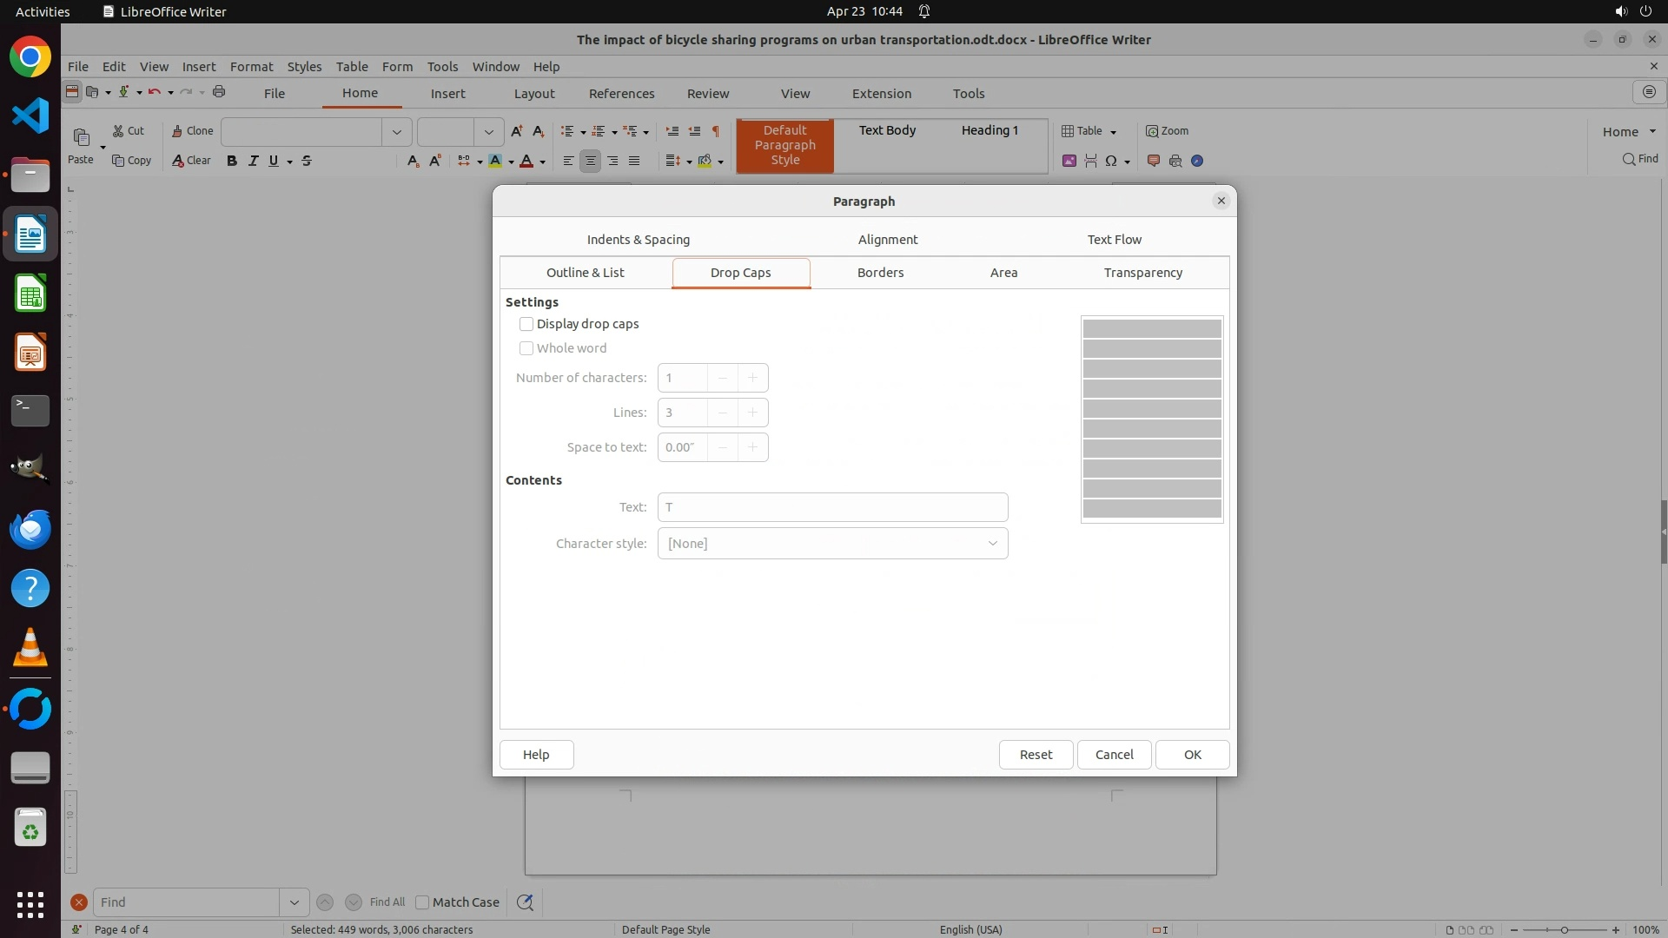1668x938 pixels.
Task: Launch Visual Studio Code from dock
Action: 30,116
